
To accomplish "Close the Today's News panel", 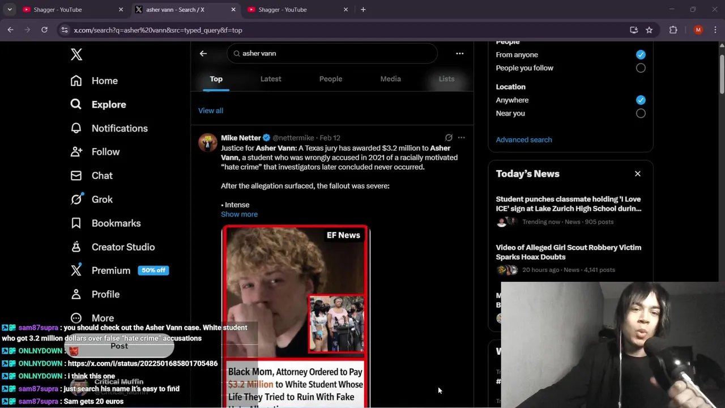I will click(x=638, y=174).
